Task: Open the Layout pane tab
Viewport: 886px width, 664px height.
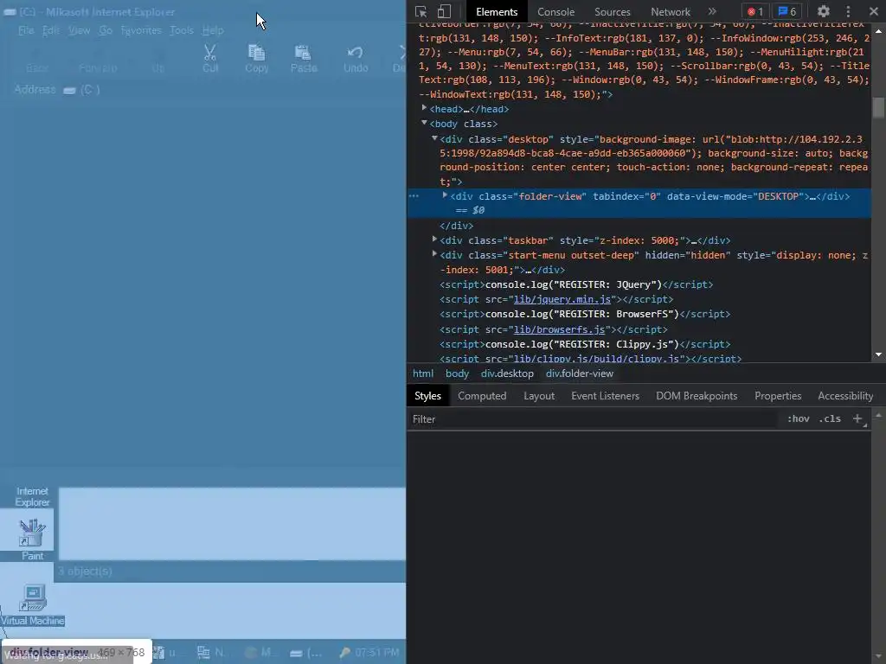Action: click(x=538, y=396)
